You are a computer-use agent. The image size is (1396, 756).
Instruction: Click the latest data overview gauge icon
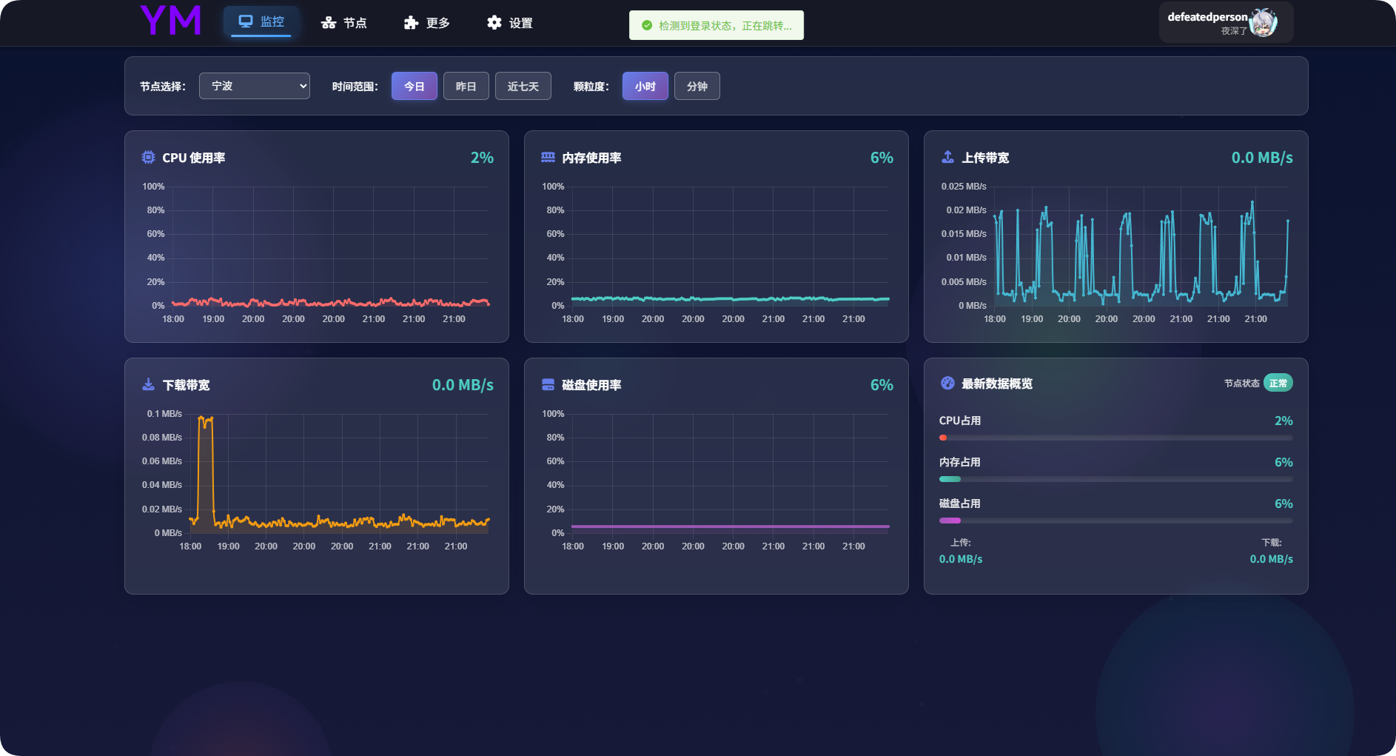tap(947, 383)
